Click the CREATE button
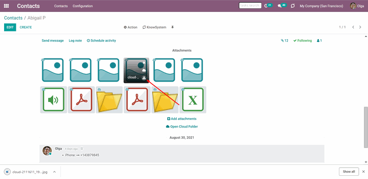The image size is (368, 179). click(25, 27)
